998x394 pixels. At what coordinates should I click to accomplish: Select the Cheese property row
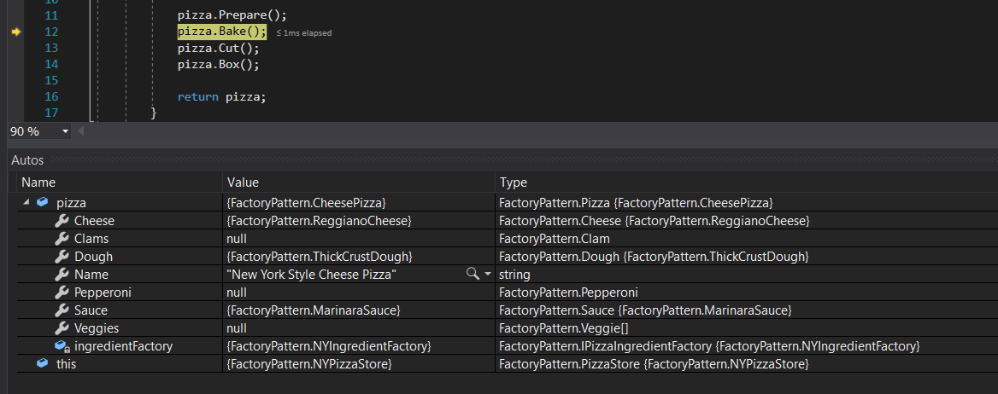point(508,221)
